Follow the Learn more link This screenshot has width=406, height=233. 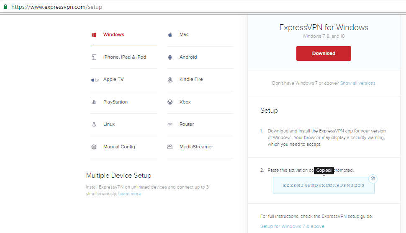(129, 194)
